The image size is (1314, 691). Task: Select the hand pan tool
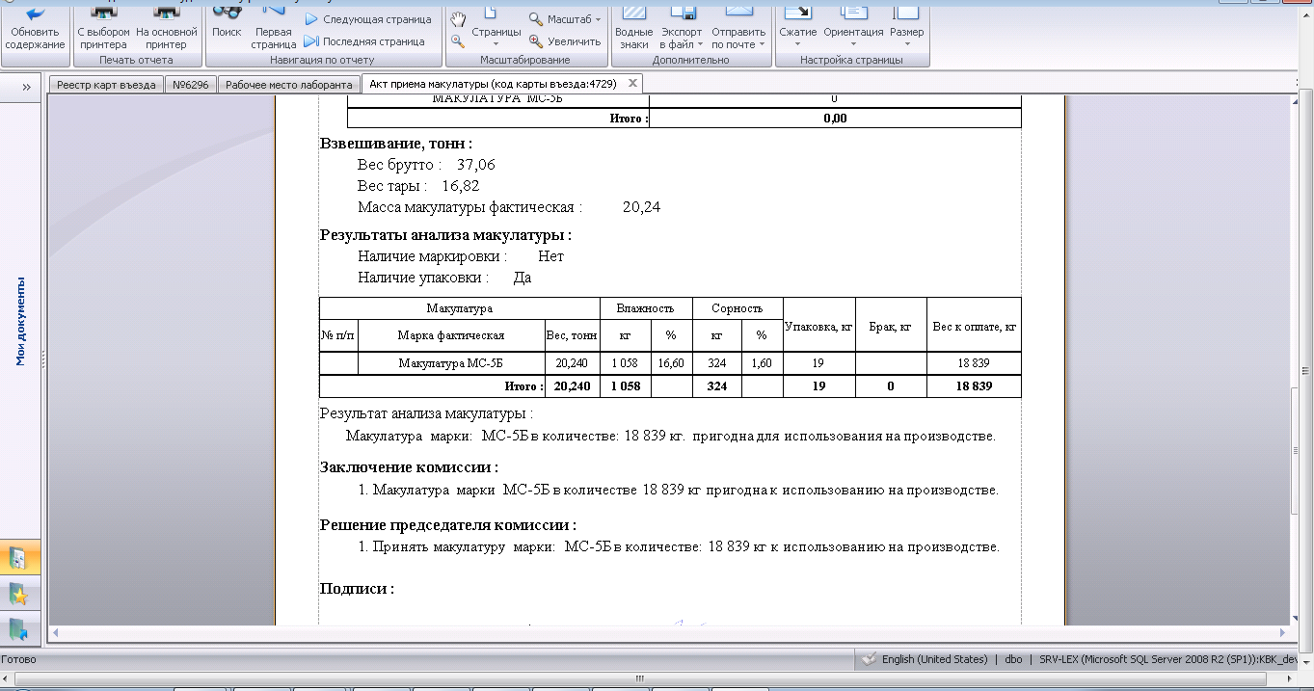pyautogui.click(x=459, y=19)
